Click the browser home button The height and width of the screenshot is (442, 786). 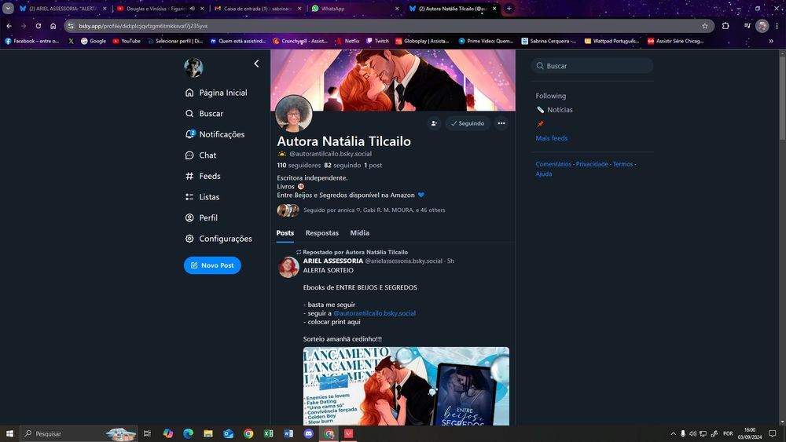(53, 26)
